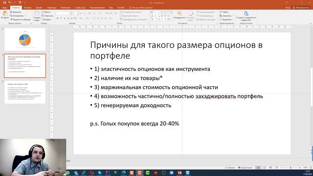Open PowerPoint icon in the taskbar
Screen dimensions: 313x176
(x=179, y=173)
